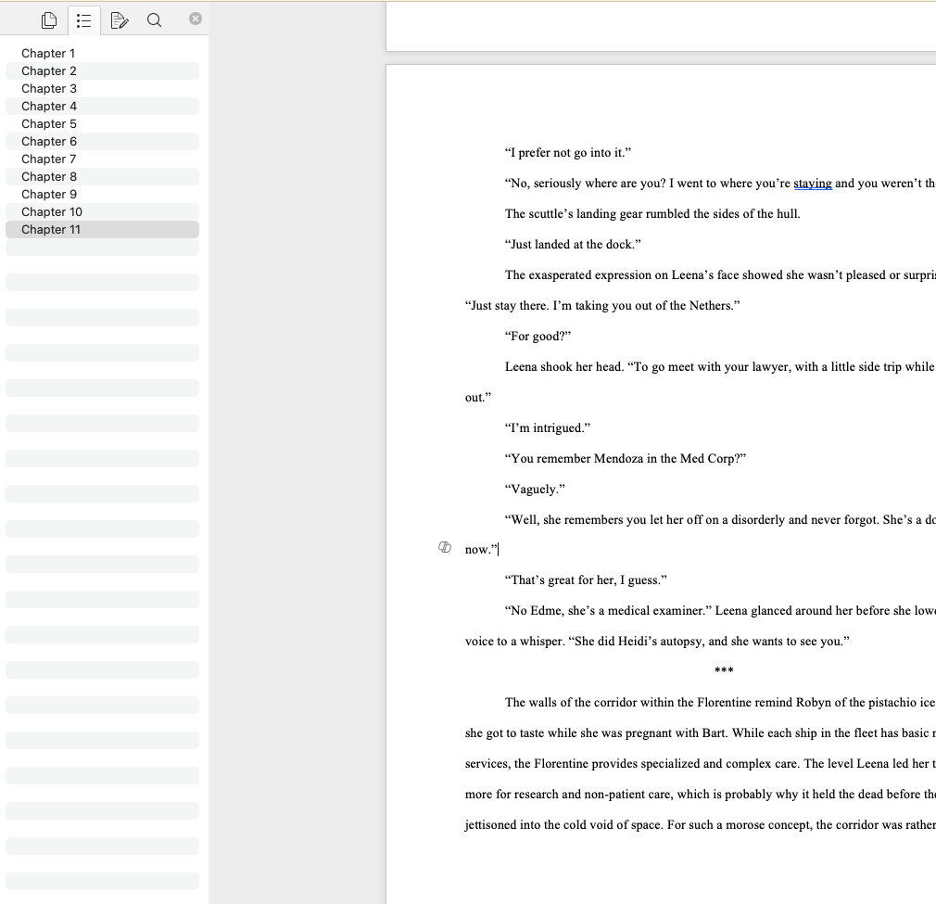Open Chapter 5 from the sidebar
Screen dimensions: 936x904
pyautogui.click(x=49, y=124)
